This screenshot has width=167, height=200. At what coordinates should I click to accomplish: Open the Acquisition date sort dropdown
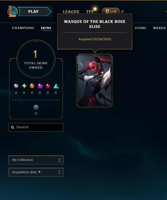[x=36, y=172]
